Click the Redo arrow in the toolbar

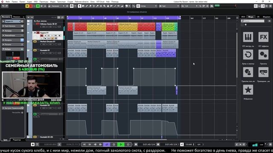click(x=7, y=6)
